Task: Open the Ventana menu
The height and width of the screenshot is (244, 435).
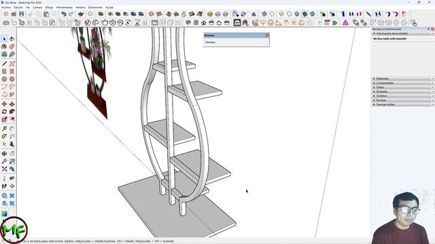Action: [80, 7]
